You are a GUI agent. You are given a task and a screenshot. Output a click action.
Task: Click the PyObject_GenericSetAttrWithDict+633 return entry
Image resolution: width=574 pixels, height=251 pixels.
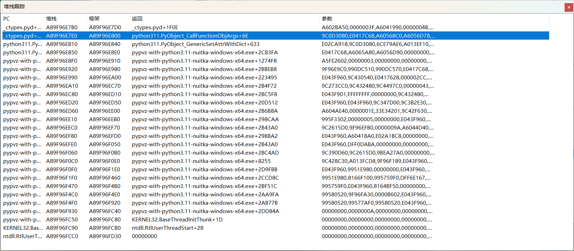pyautogui.click(x=195, y=44)
